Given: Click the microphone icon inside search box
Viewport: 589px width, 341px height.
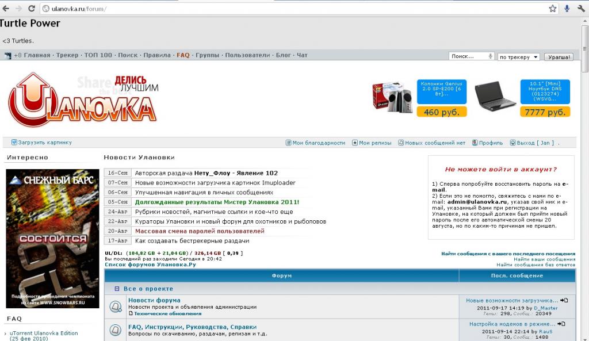Looking at the screenshot, I should coord(490,56).
